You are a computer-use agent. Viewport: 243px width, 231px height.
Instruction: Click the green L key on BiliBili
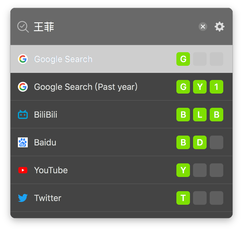pyautogui.click(x=200, y=115)
